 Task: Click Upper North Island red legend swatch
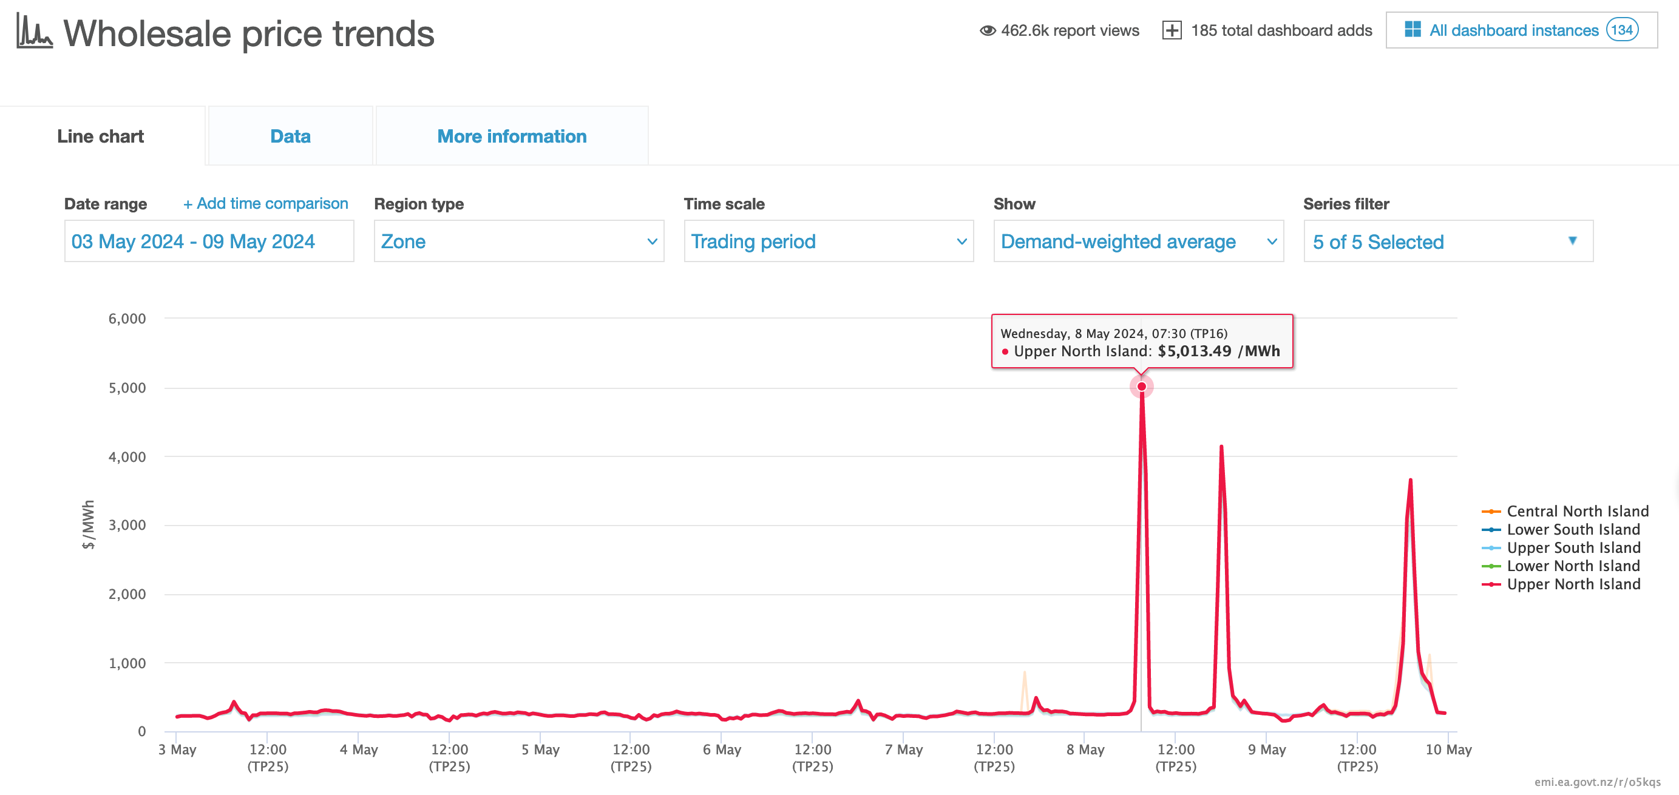tap(1491, 584)
